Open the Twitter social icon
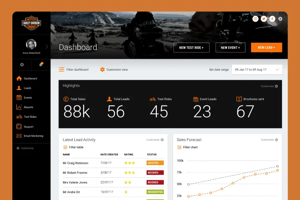The height and width of the screenshot is (200, 300). tap(264, 19)
